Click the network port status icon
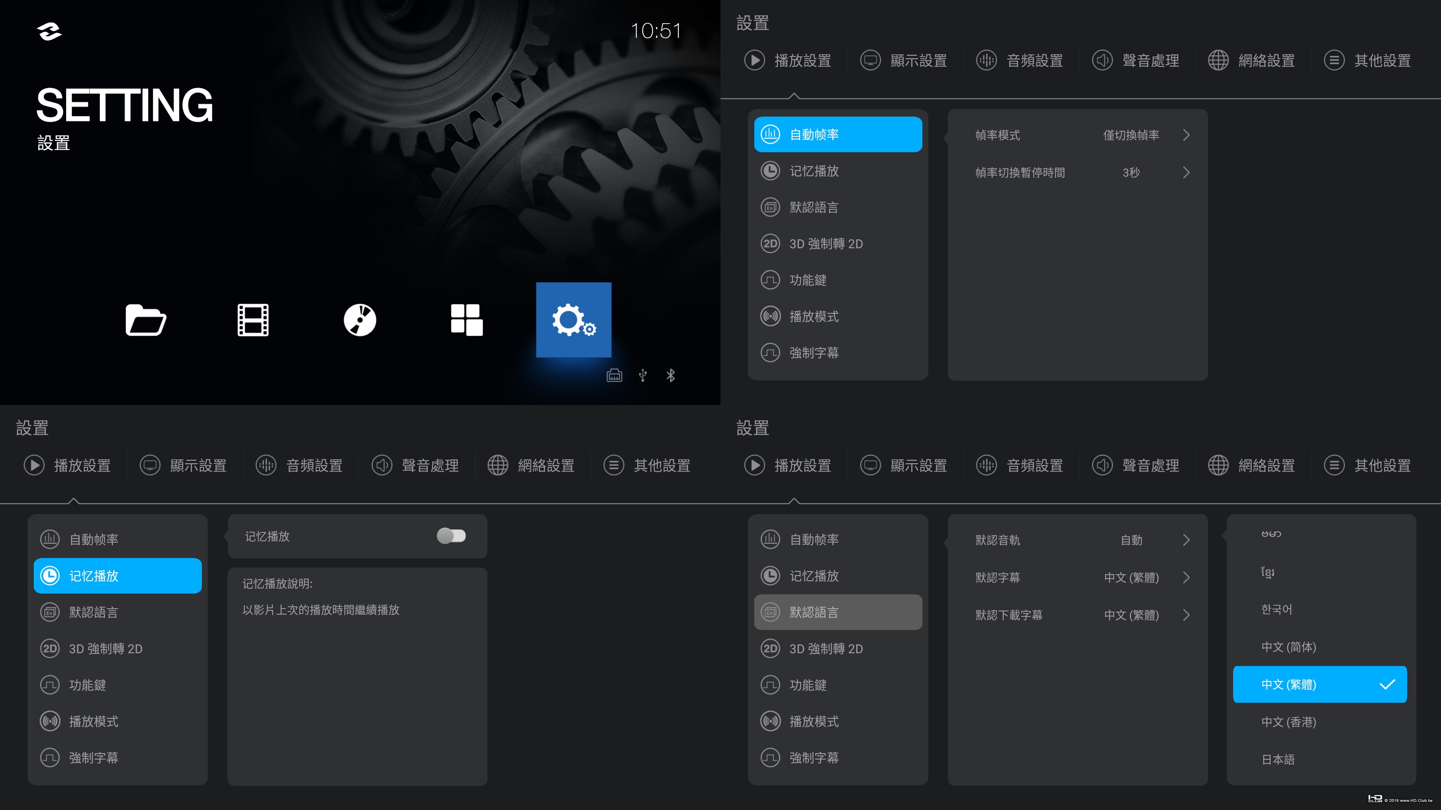Screen dimensions: 1441x810 [x=614, y=375]
